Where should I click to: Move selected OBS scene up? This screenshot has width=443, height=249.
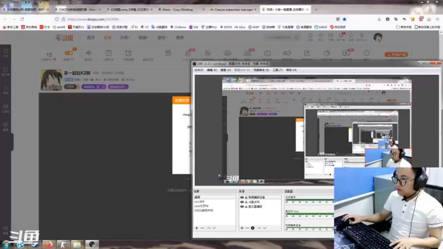(x=209, y=228)
